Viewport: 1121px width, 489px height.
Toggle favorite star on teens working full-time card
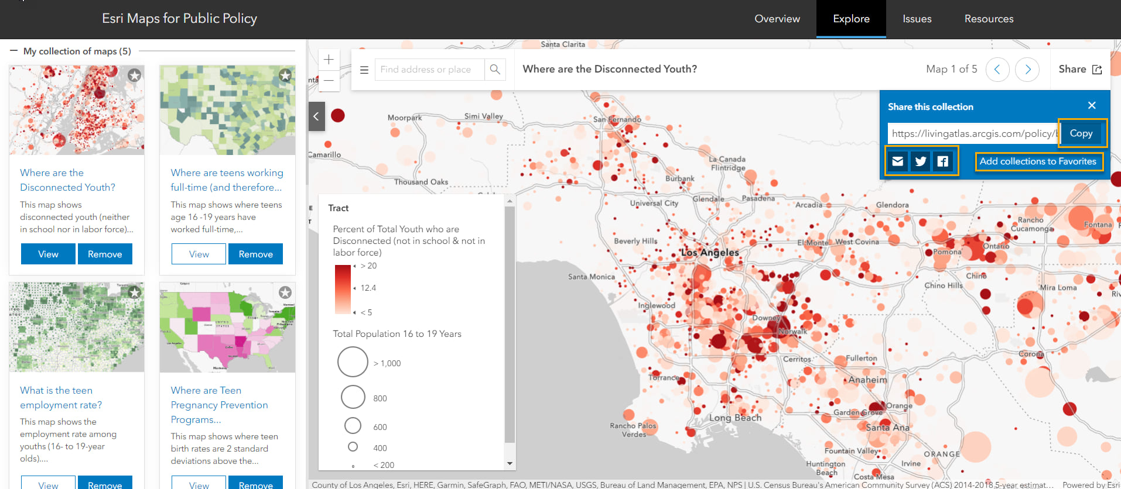[x=285, y=75]
